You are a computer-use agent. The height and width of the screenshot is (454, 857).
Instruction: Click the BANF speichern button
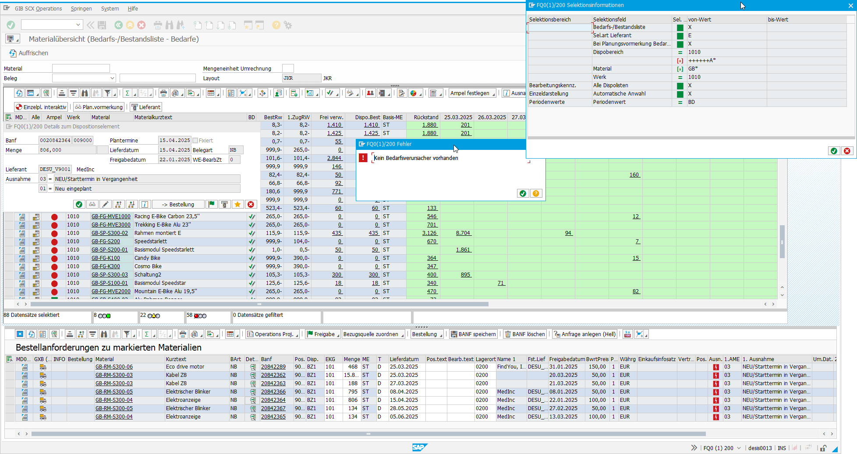473,334
